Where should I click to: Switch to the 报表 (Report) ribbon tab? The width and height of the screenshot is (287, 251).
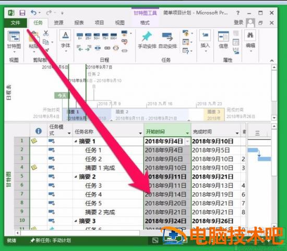tap(79, 23)
